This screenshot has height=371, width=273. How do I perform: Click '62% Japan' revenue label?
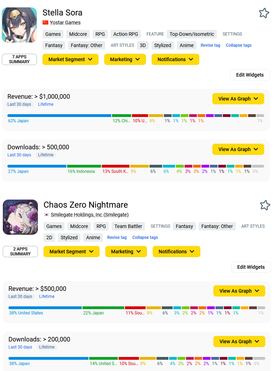point(19,121)
